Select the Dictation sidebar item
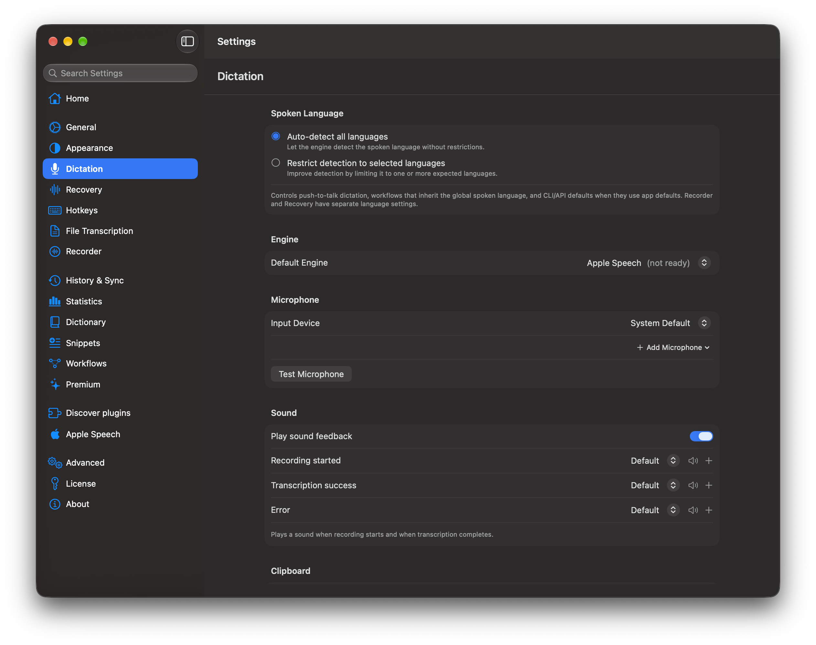This screenshot has width=816, height=645. (x=120, y=169)
